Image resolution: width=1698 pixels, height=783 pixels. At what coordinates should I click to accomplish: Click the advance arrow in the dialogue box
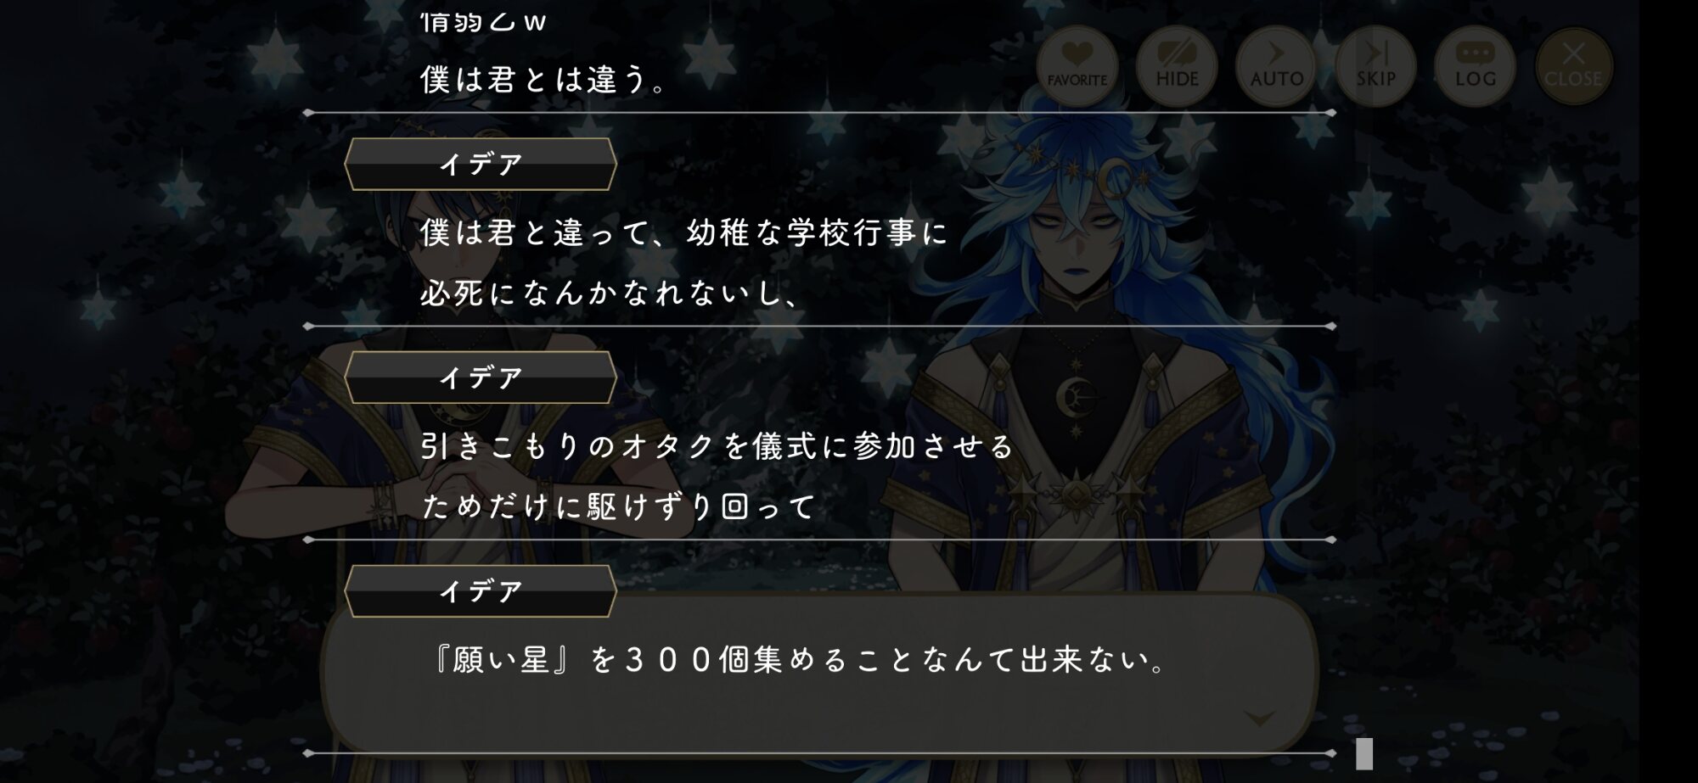[x=1259, y=719]
